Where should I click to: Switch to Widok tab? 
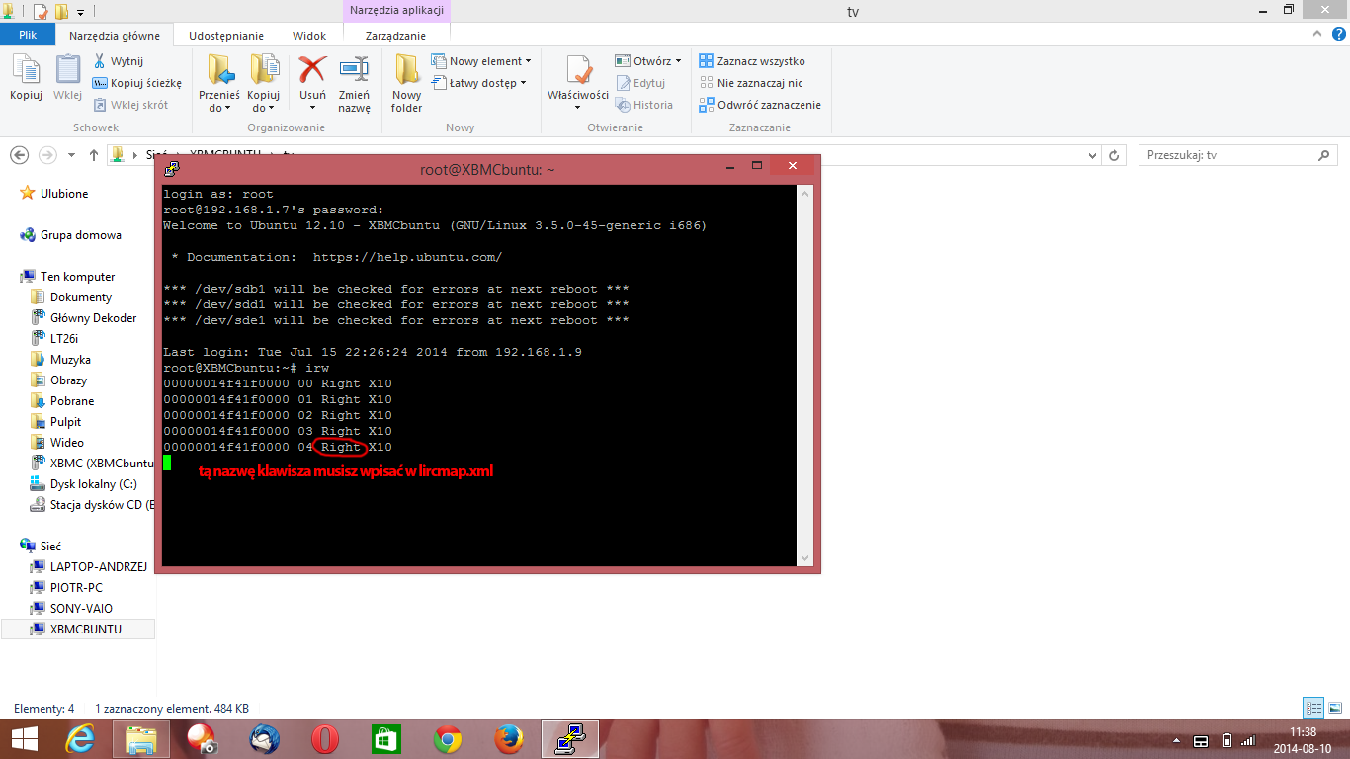[x=309, y=36]
